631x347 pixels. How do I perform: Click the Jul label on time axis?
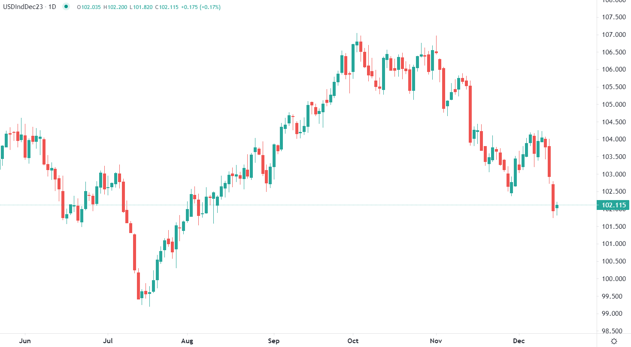click(108, 341)
